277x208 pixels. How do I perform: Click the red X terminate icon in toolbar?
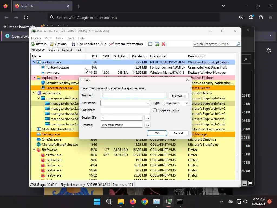[x=163, y=44]
